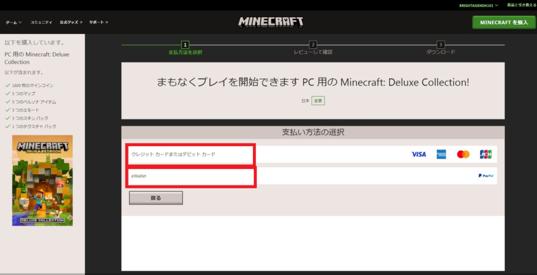Open the BRIGHTAGENDA161 account dropdown
The image size is (537, 275).
pos(478,5)
